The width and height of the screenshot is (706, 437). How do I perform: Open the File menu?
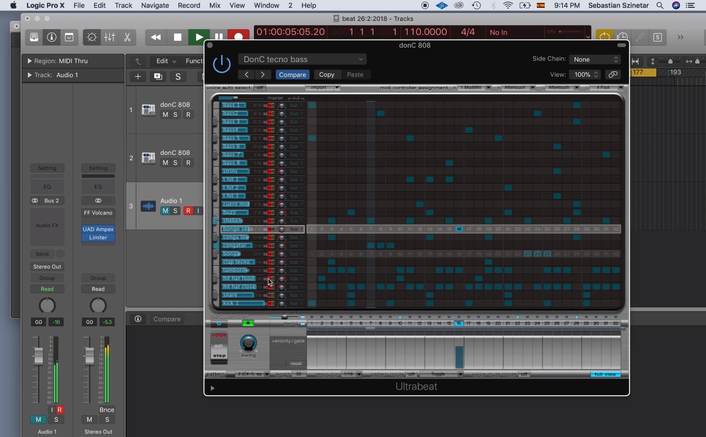(79, 6)
